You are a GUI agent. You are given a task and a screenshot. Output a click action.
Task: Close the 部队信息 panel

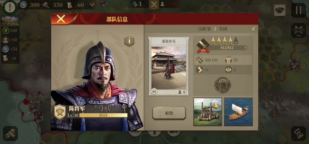(x=61, y=19)
